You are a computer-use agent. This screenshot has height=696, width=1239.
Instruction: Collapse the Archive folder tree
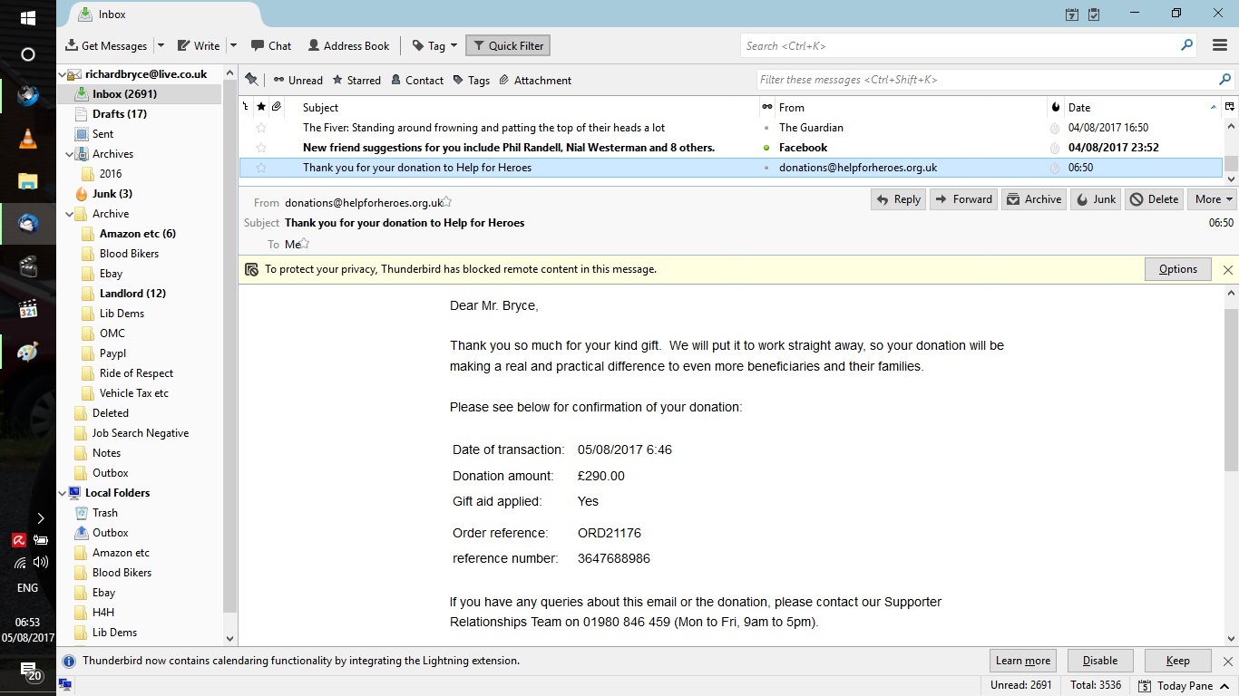pyautogui.click(x=70, y=214)
